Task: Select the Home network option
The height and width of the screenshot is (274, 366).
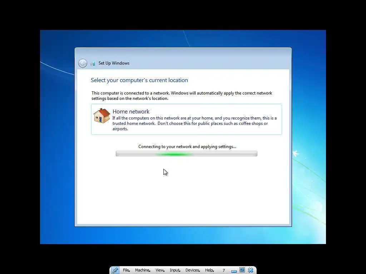Action: [x=187, y=119]
